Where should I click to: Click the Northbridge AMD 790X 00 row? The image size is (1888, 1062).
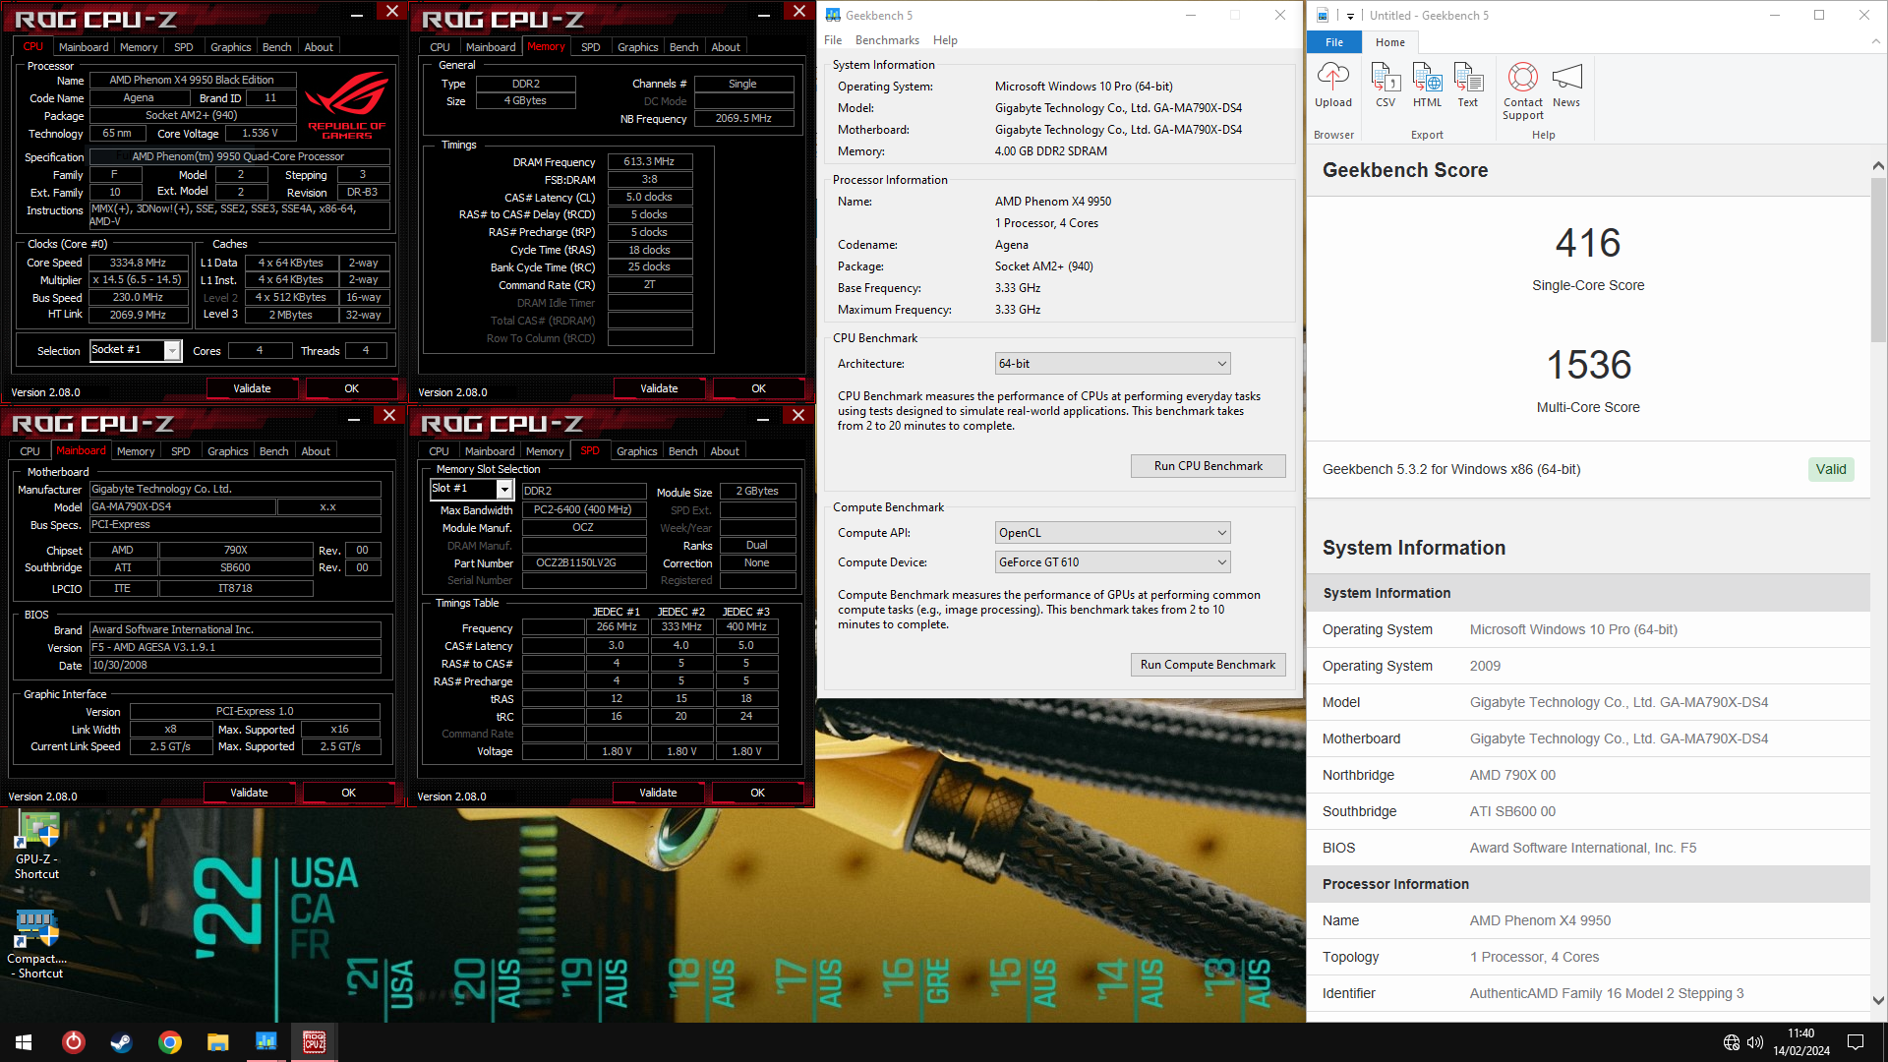[x=1588, y=775]
